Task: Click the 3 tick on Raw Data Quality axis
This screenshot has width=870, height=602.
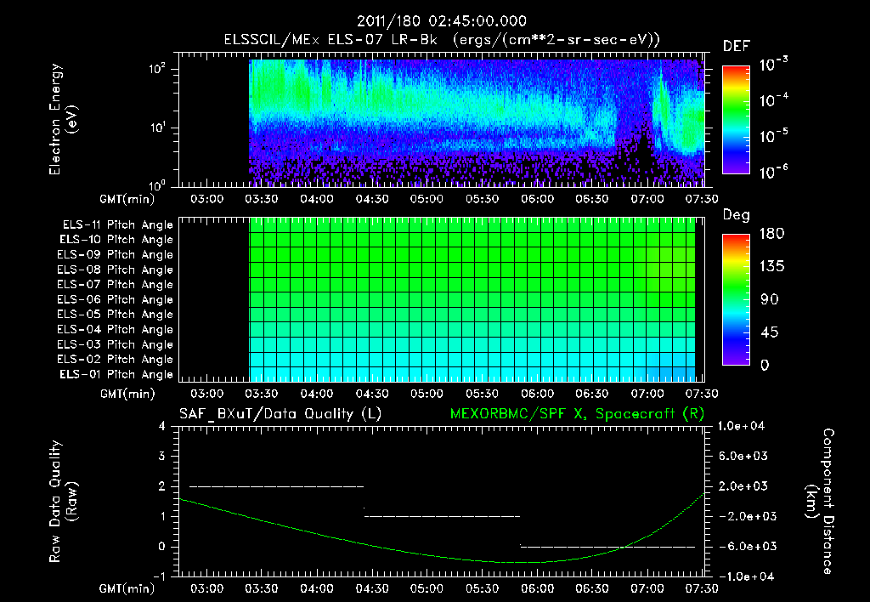Action: pyautogui.click(x=162, y=456)
